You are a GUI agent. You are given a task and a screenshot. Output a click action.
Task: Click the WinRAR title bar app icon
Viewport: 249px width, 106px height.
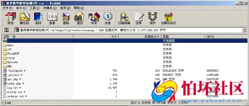pyautogui.click(x=3, y=3)
